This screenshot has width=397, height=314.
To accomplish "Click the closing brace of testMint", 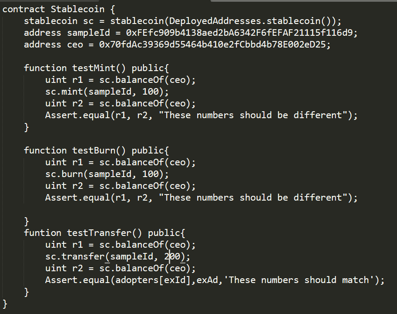I will 26,127.
